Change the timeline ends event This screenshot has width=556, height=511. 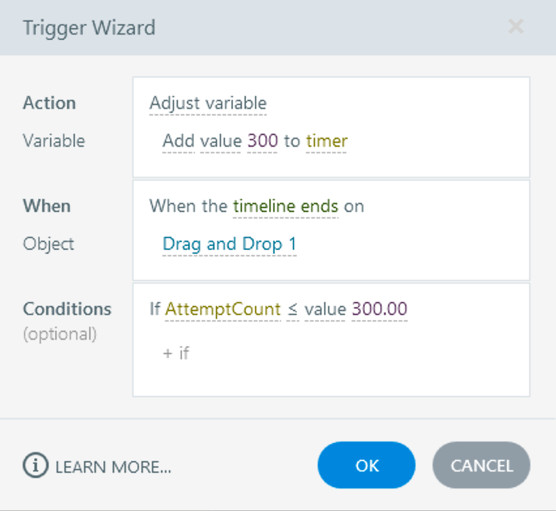(285, 206)
